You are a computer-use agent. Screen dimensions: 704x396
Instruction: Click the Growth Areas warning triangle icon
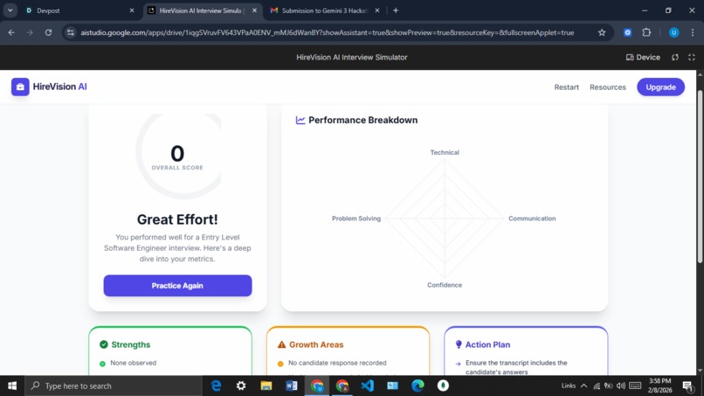point(281,344)
